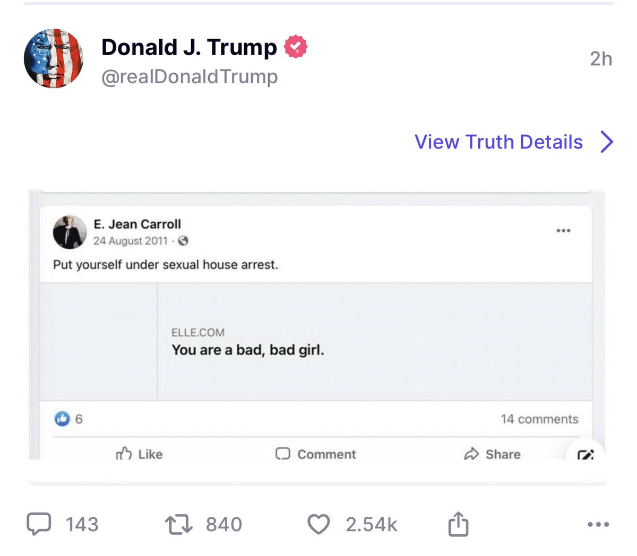Screen dimensions: 637x556
Task: Tap the share upload icon
Action: 458,524
